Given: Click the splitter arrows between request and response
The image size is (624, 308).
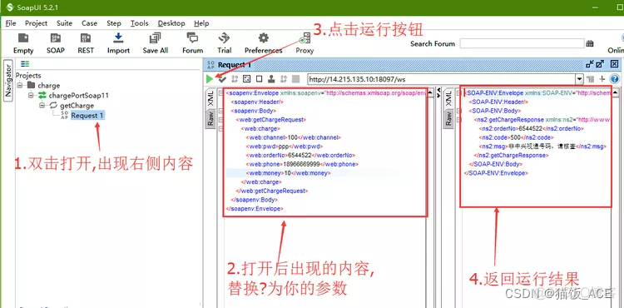Looking at the screenshot, I should (438, 93).
